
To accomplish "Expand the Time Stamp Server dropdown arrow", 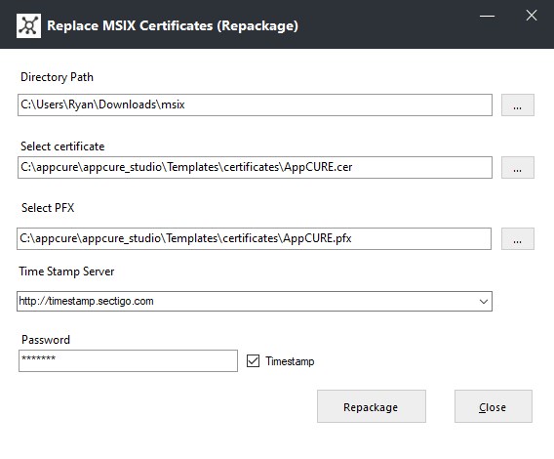I will pos(484,302).
